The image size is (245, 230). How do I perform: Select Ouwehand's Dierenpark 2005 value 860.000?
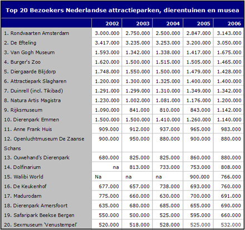[x=200, y=158]
